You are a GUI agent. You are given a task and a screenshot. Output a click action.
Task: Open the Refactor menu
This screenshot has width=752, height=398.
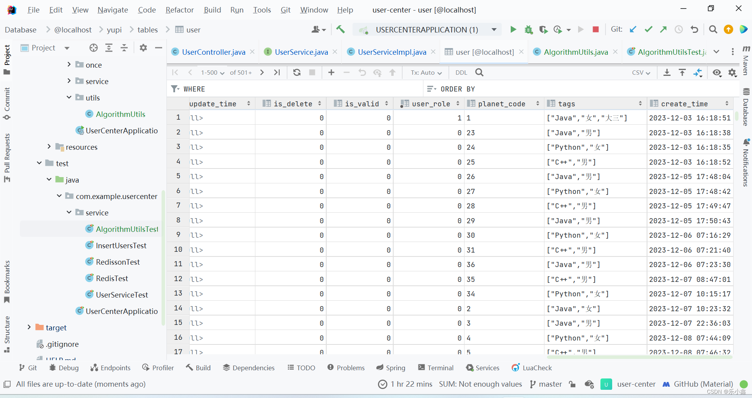179,10
